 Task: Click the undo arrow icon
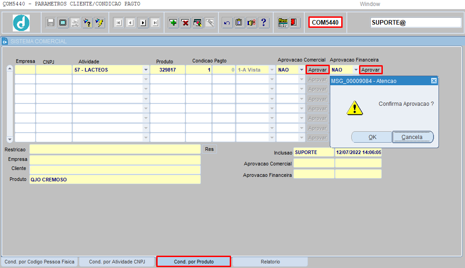click(227, 22)
